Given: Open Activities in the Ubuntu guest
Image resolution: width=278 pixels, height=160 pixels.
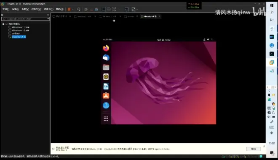Looking at the screenshot, I should coord(107,39).
